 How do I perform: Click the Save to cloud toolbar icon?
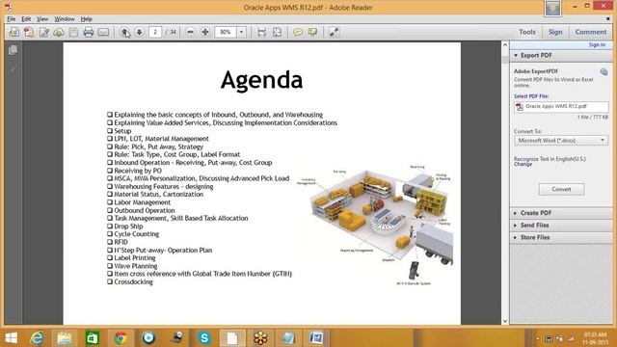click(x=59, y=32)
